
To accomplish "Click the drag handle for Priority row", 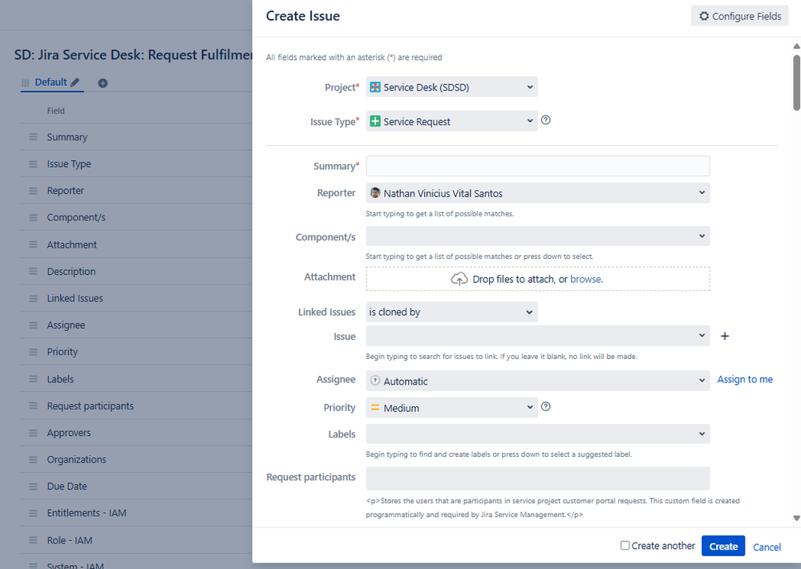I will click(x=33, y=352).
